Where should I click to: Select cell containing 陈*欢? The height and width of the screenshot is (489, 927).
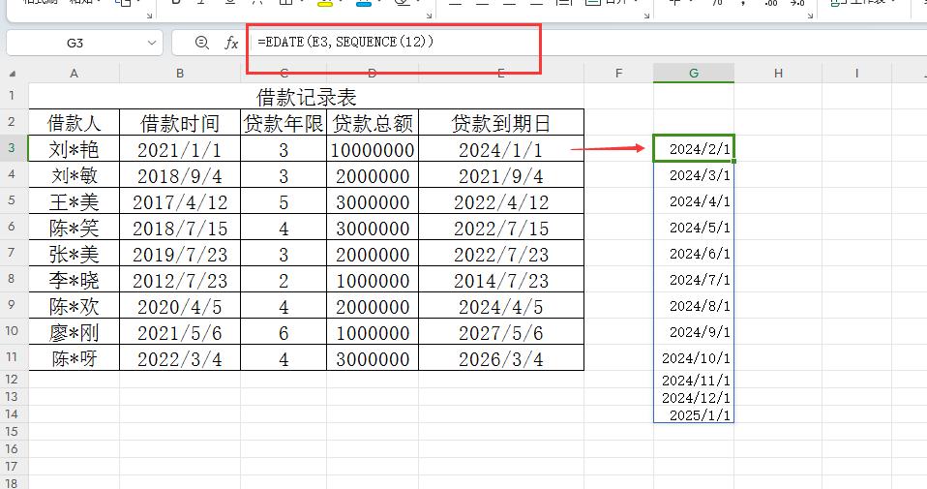[x=74, y=306]
